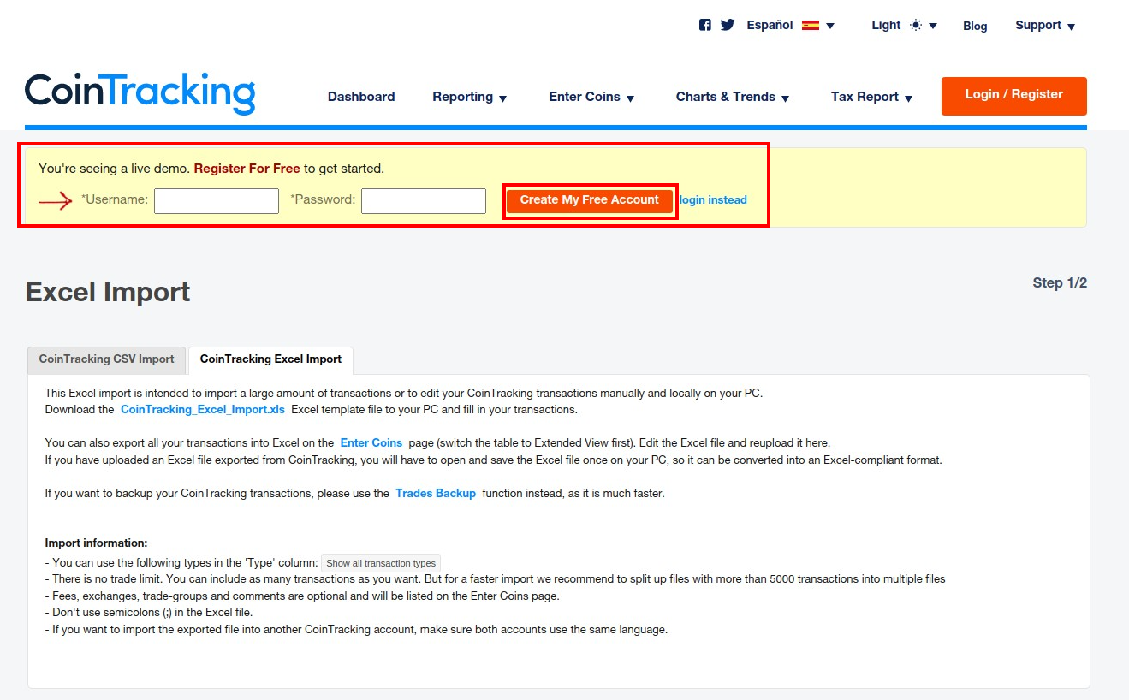
Task: Download CoinTracking_Excel_Import.xls template file
Action: point(203,410)
